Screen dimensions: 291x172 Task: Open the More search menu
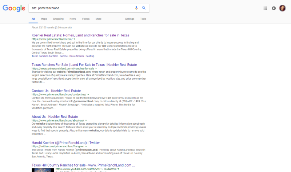(x=98, y=19)
